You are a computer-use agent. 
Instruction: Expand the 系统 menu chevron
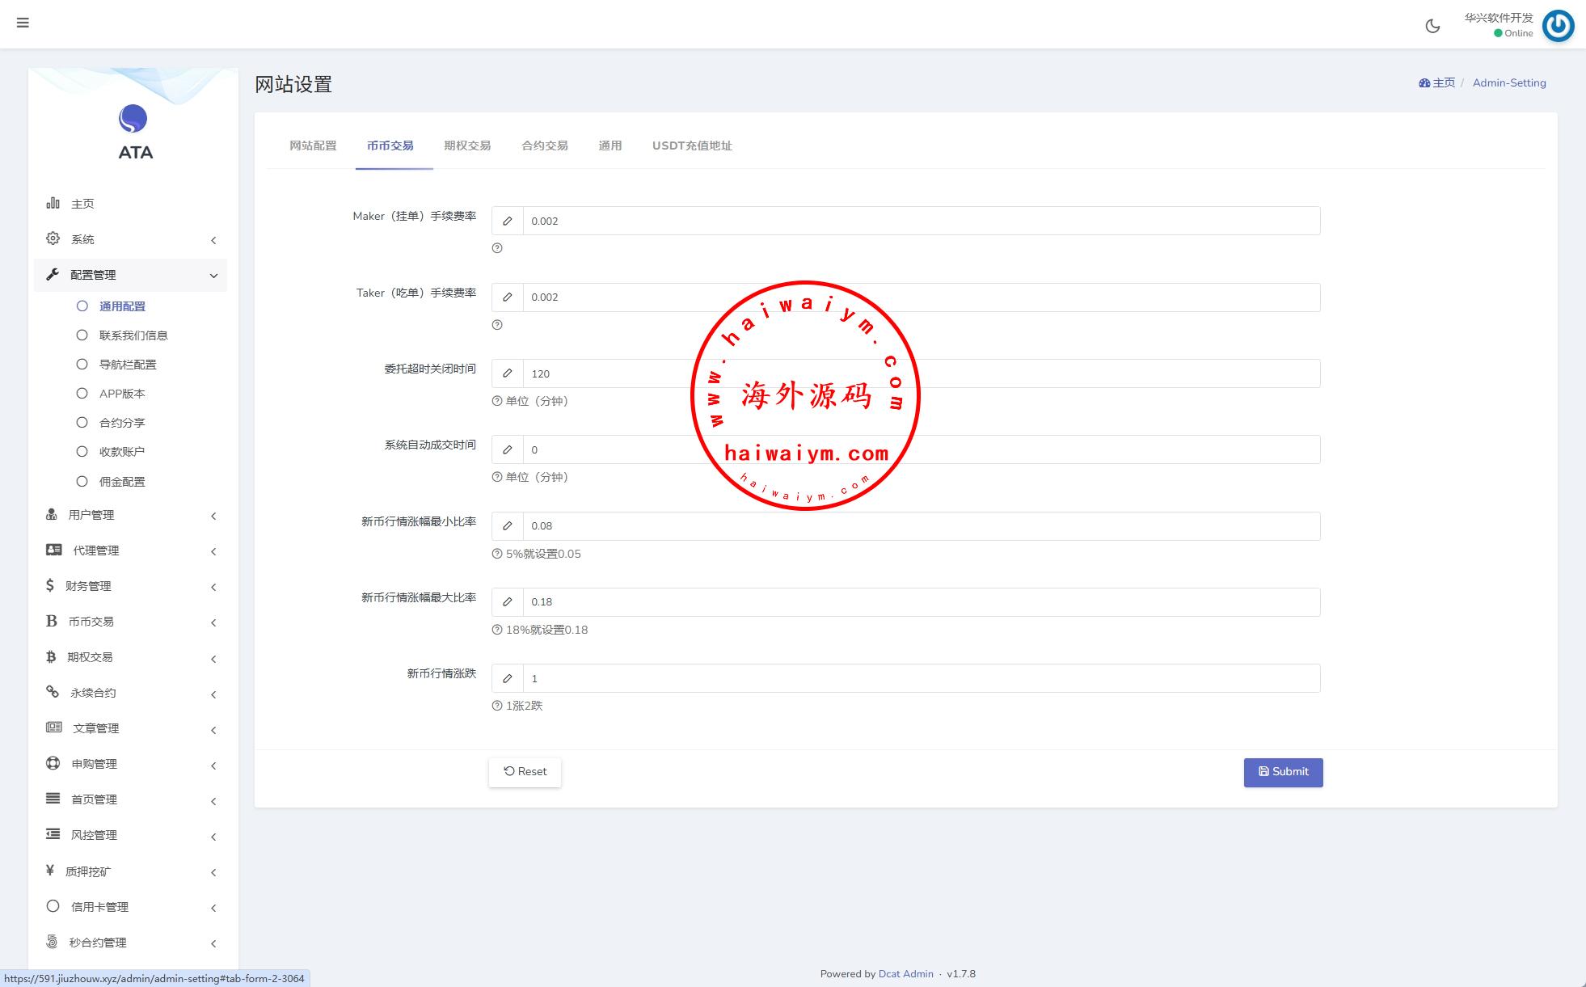tap(213, 240)
